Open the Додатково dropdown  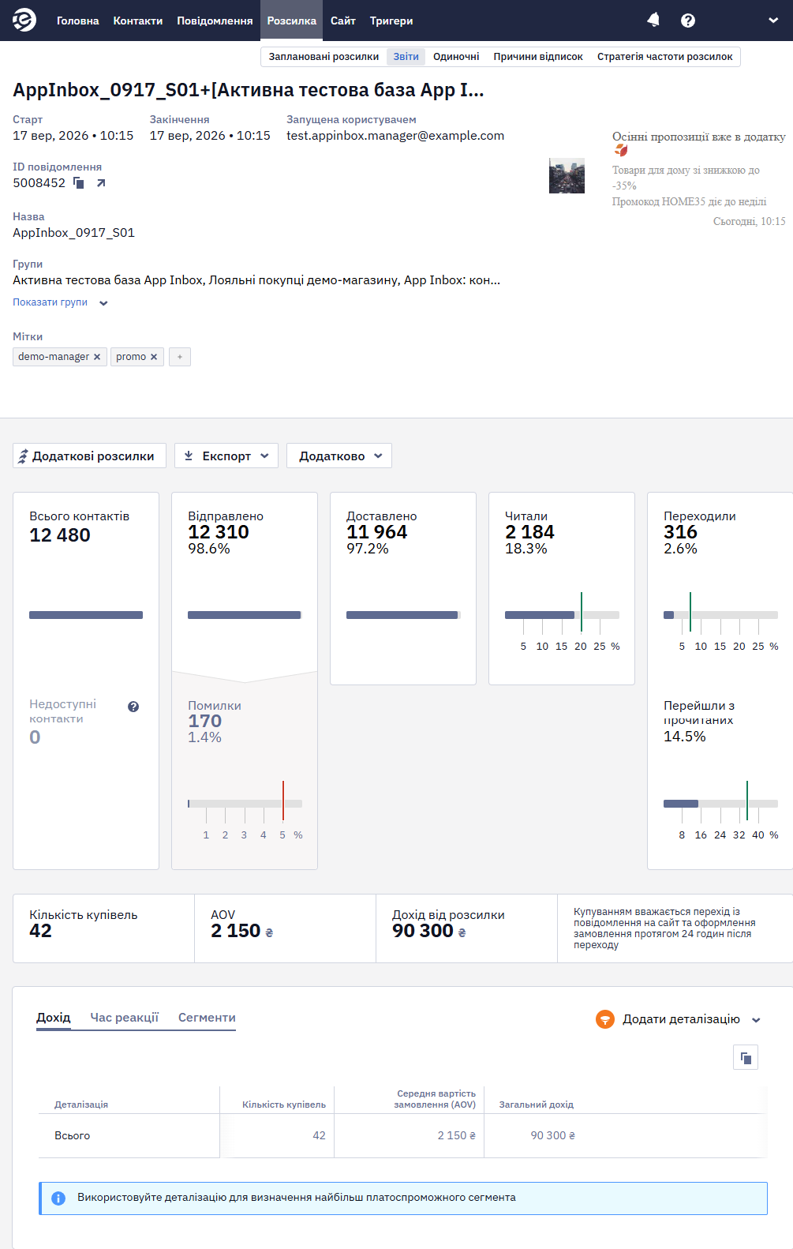(339, 456)
